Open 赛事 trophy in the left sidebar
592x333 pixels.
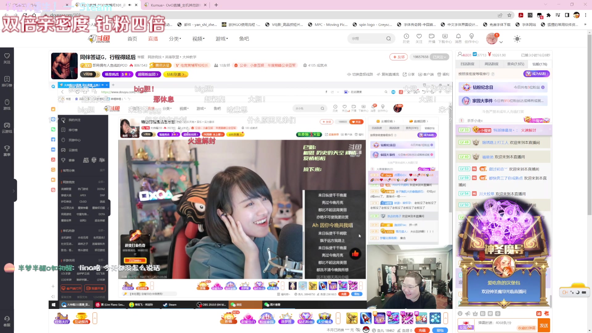[x=7, y=151]
